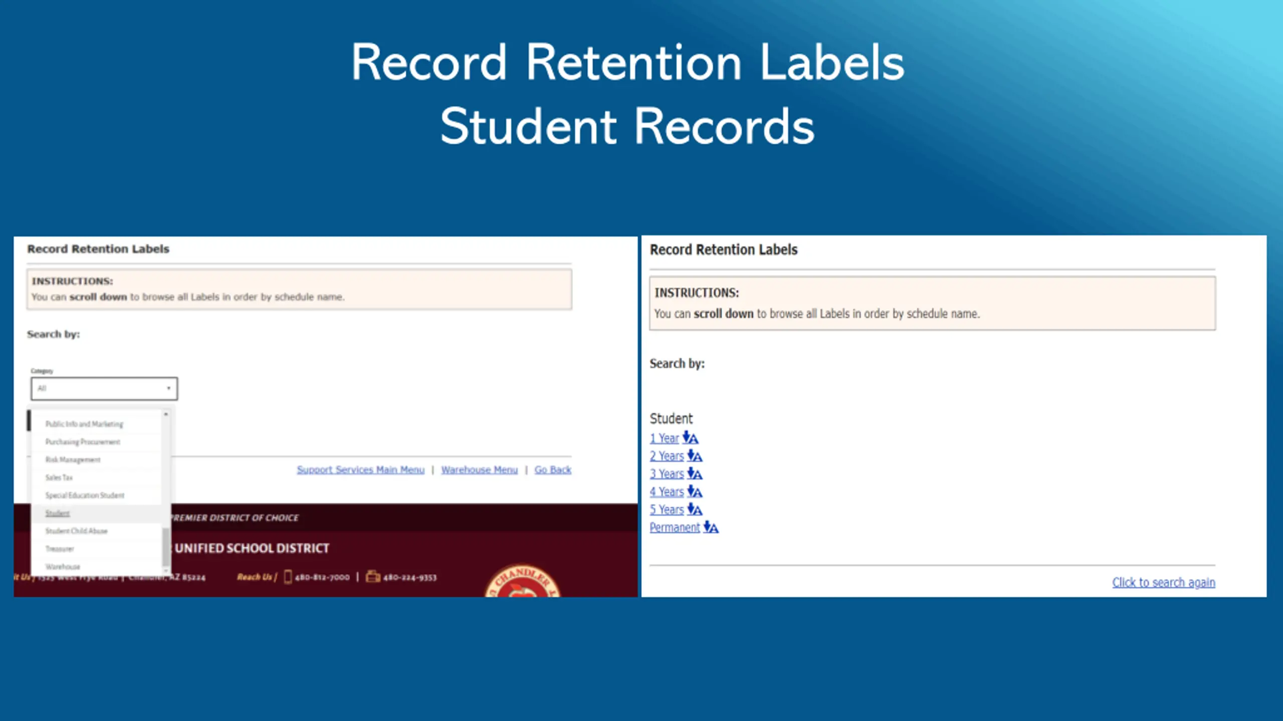Click 'PREMIER DISTRICT OF CHOICE' footer text
This screenshot has height=721, width=1283.
click(x=234, y=518)
